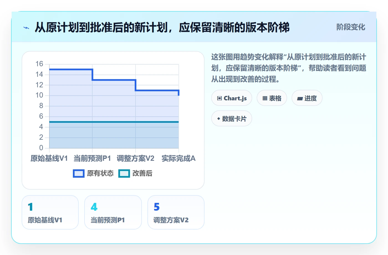Click the 调整方案V2 x-axis label
388x255 pixels.
click(x=136, y=159)
